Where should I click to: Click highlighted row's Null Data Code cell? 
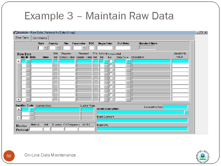point(120,61)
